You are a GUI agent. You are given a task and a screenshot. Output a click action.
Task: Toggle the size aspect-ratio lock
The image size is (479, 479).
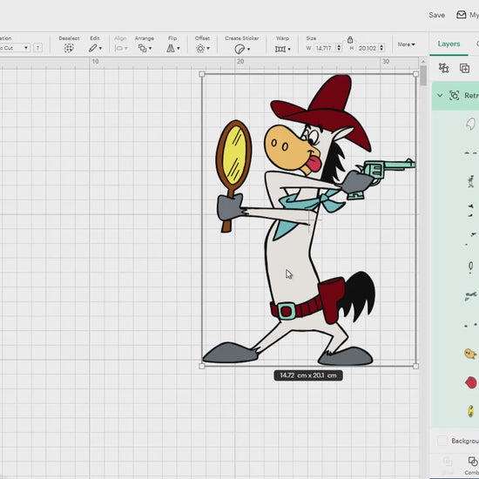tap(350, 40)
